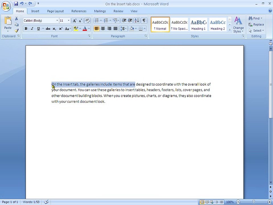Open the View tab
The image size is (273, 205).
click(134, 11)
